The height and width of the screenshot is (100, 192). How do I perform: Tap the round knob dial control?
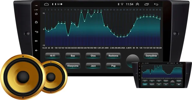(x=133, y=61)
